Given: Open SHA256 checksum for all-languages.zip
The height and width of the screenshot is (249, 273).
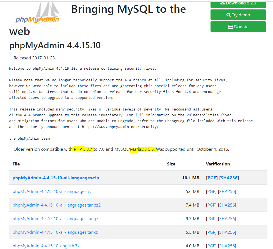Looking at the screenshot, I should pos(229,178).
